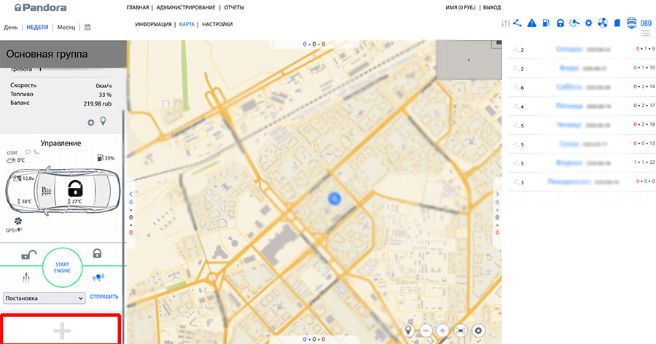The height and width of the screenshot is (344, 656).
Task: Click the map locate pin button
Action: (x=408, y=331)
